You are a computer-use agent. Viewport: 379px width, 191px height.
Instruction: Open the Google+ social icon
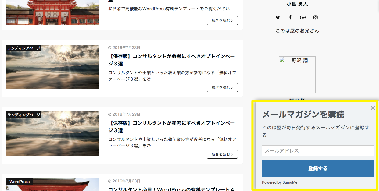pyautogui.click(x=303, y=17)
